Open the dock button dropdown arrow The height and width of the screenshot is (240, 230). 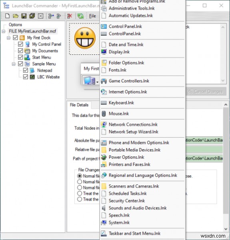[97, 82]
